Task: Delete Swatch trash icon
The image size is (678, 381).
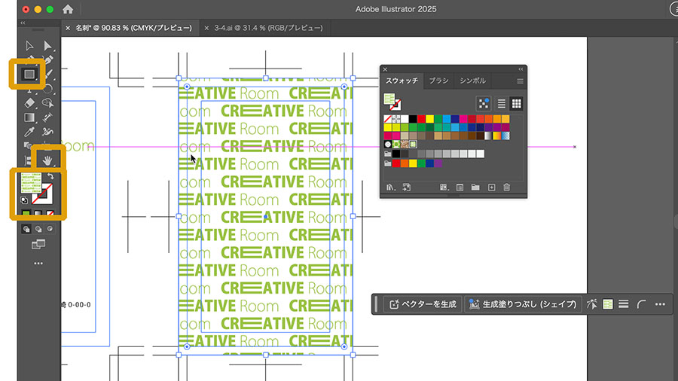Action: pyautogui.click(x=507, y=187)
